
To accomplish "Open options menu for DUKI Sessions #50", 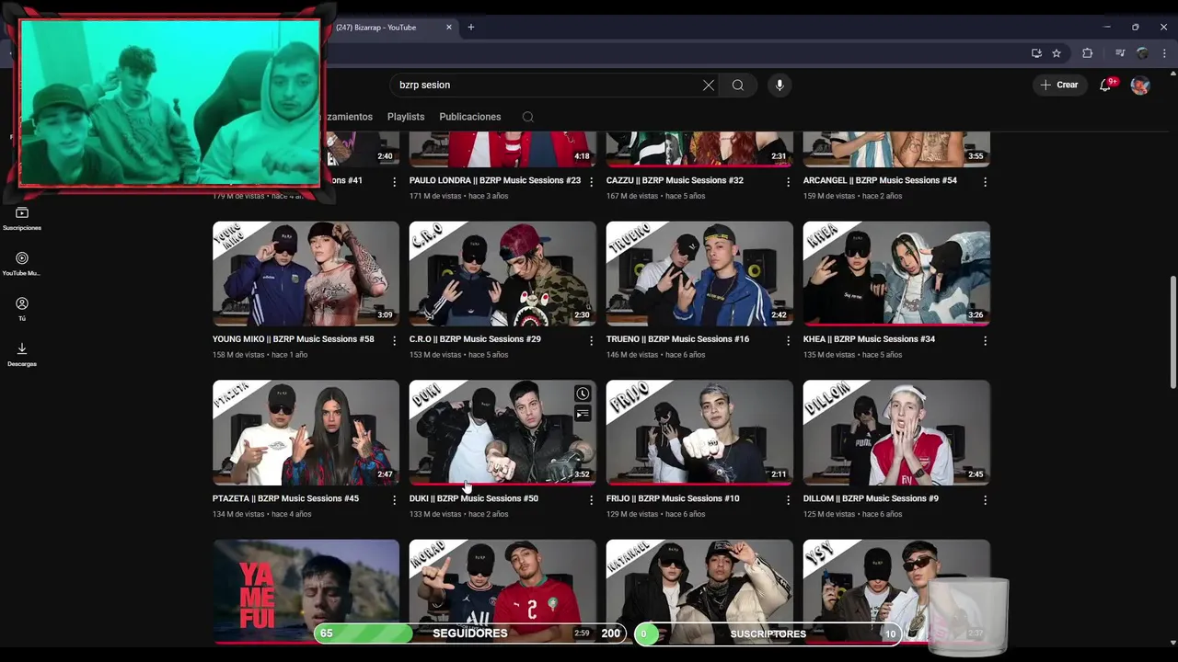I will 591,500.
